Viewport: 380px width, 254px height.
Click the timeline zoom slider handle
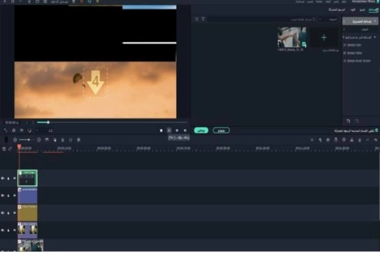pyautogui.click(x=29, y=140)
